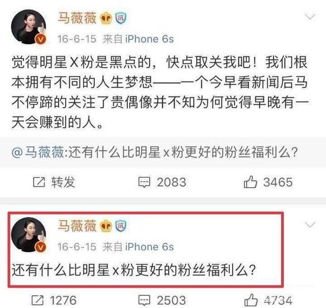Like the second post with 4734 likes
The width and height of the screenshot is (326, 308).
251,300
